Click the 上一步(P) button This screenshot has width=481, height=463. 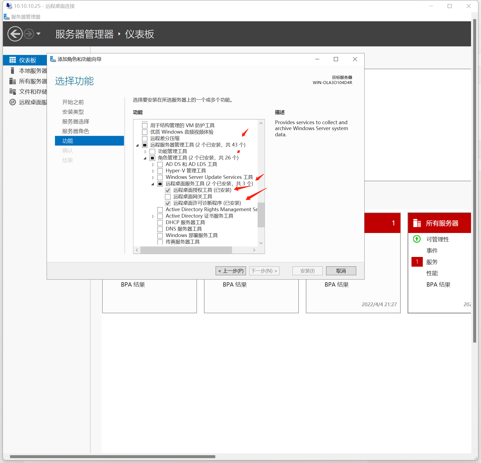tap(231, 271)
